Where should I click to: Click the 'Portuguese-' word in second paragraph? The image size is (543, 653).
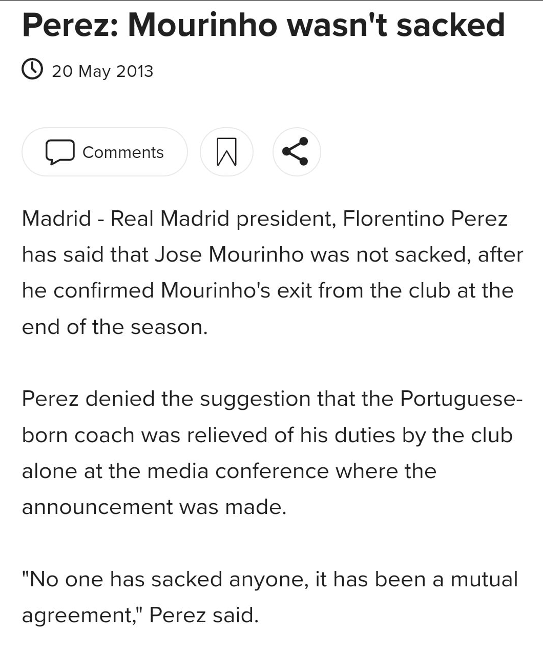[462, 399]
